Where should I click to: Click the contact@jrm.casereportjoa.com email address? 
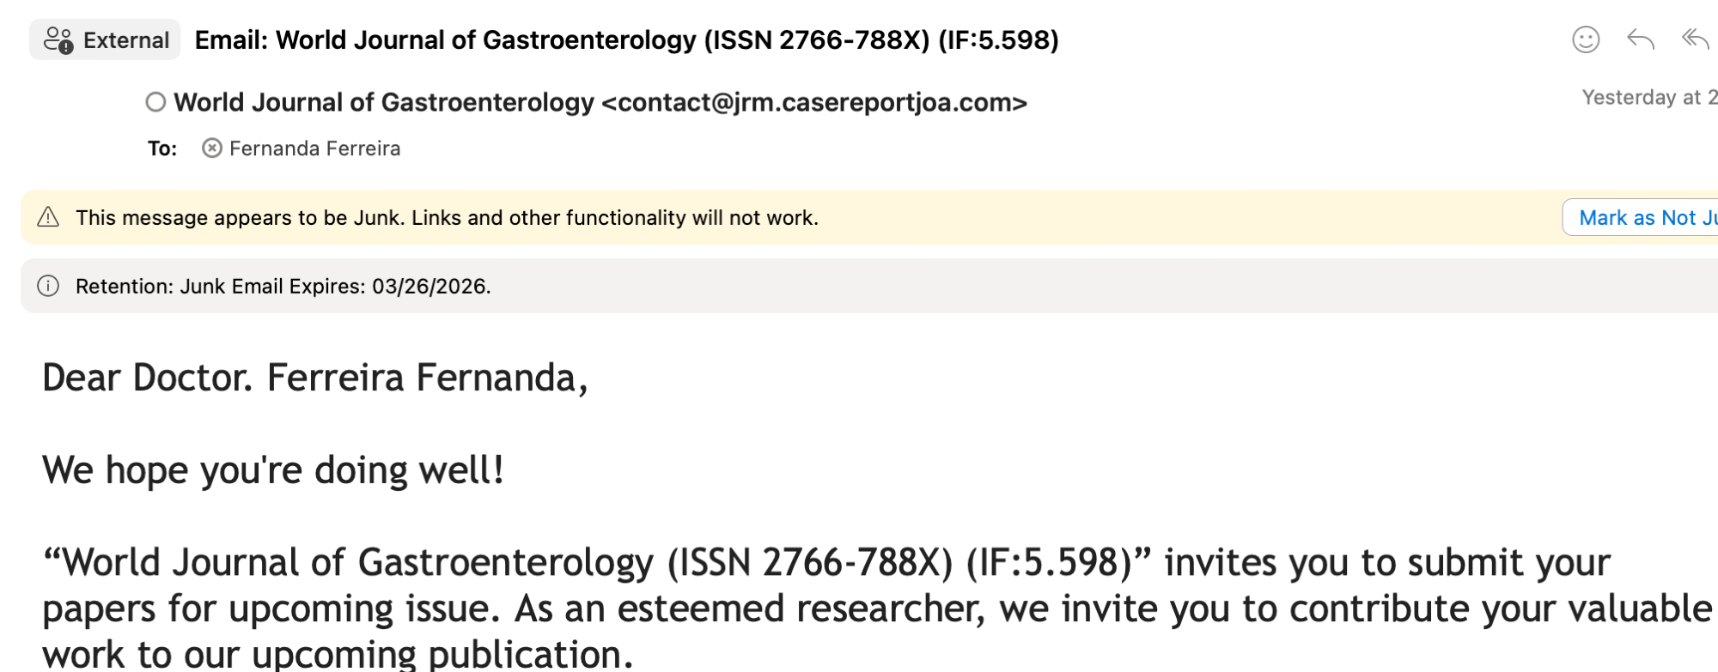pyautogui.click(x=813, y=102)
